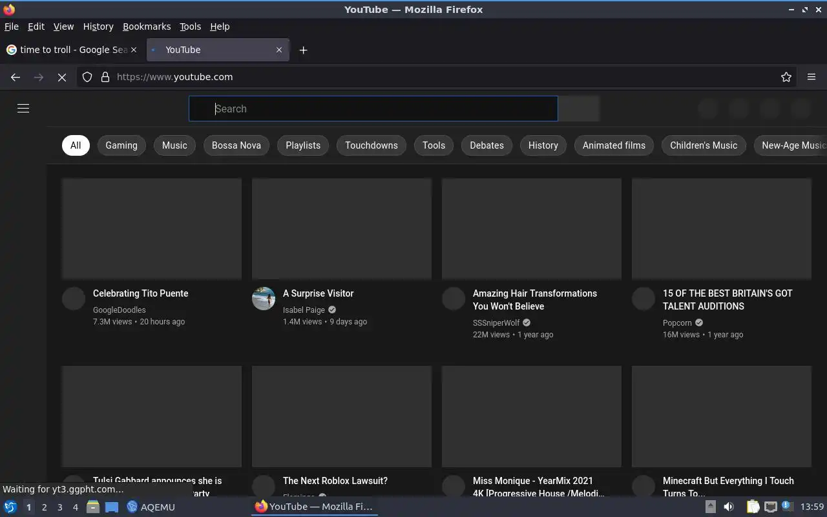Open '15 OF THE BEST BRITAIN'S GOT TALENT' title
The height and width of the screenshot is (517, 827).
(728, 300)
